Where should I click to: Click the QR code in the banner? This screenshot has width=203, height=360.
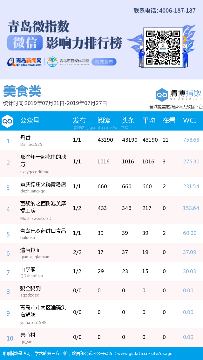pyautogui.click(x=163, y=47)
